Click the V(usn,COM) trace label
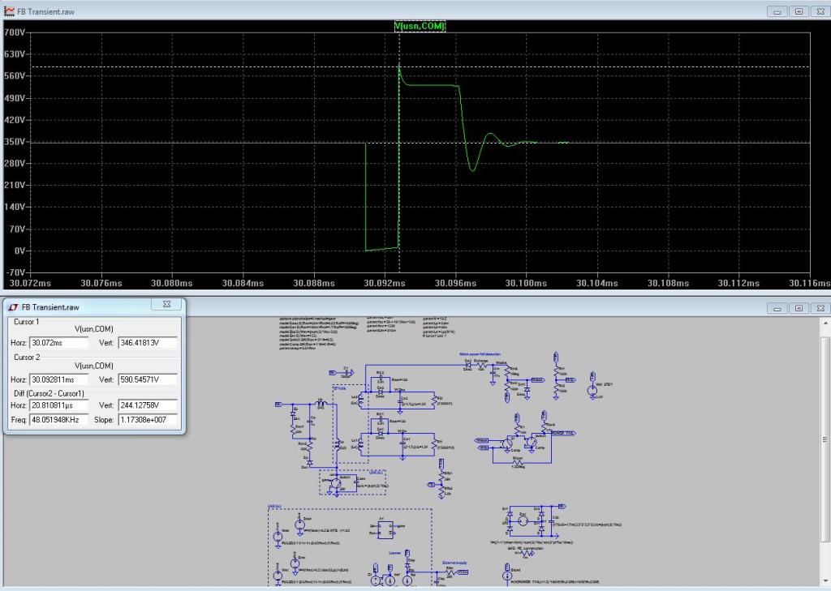The width and height of the screenshot is (831, 591). 420,26
